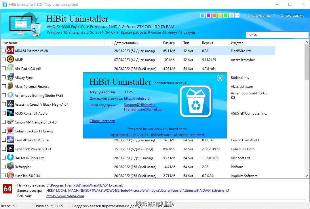Select the gray theme color swatch
Screen dimensions: 310x209
click(231, 15)
